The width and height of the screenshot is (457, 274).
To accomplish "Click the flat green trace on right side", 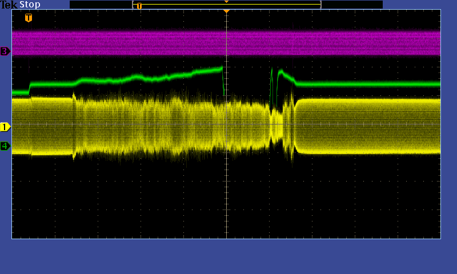I will [371, 84].
